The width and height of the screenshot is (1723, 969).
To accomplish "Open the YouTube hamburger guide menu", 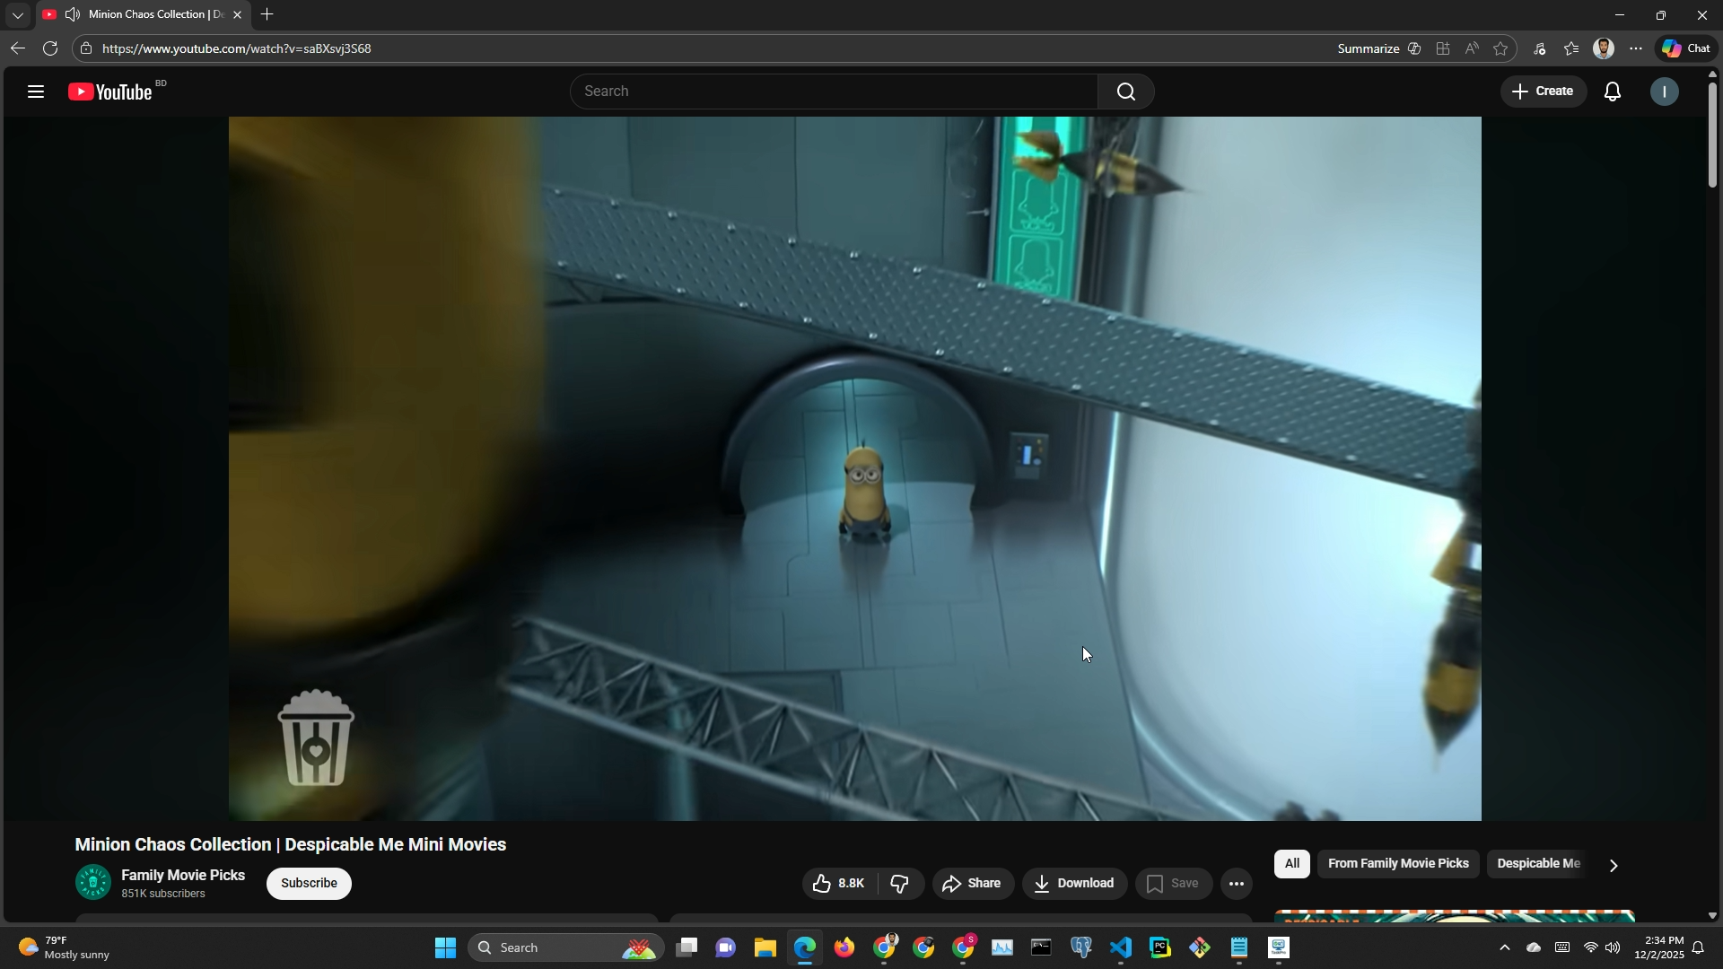I will [36, 92].
